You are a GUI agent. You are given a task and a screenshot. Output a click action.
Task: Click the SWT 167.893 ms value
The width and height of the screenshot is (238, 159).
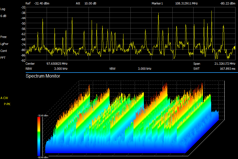(x=228, y=69)
